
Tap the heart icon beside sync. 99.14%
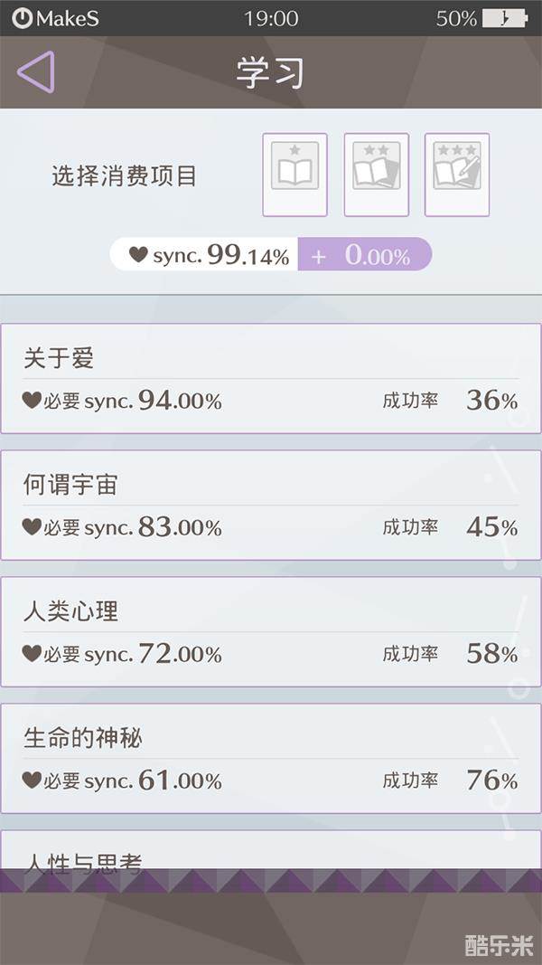pos(138,255)
